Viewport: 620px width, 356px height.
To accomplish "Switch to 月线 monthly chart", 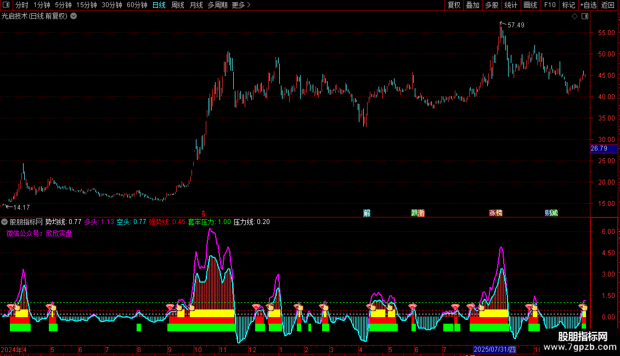I will [196, 5].
